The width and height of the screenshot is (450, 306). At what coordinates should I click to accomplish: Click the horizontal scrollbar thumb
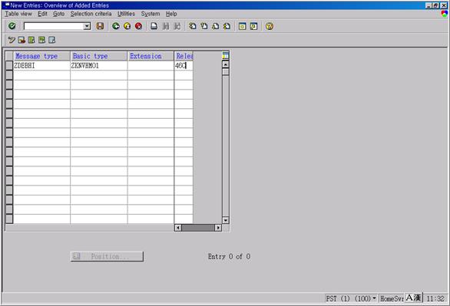[x=198, y=228]
